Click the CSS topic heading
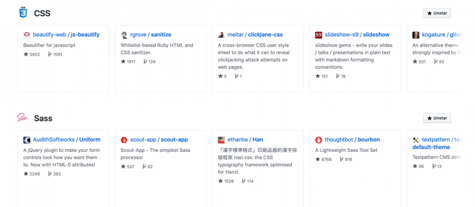 coord(42,13)
